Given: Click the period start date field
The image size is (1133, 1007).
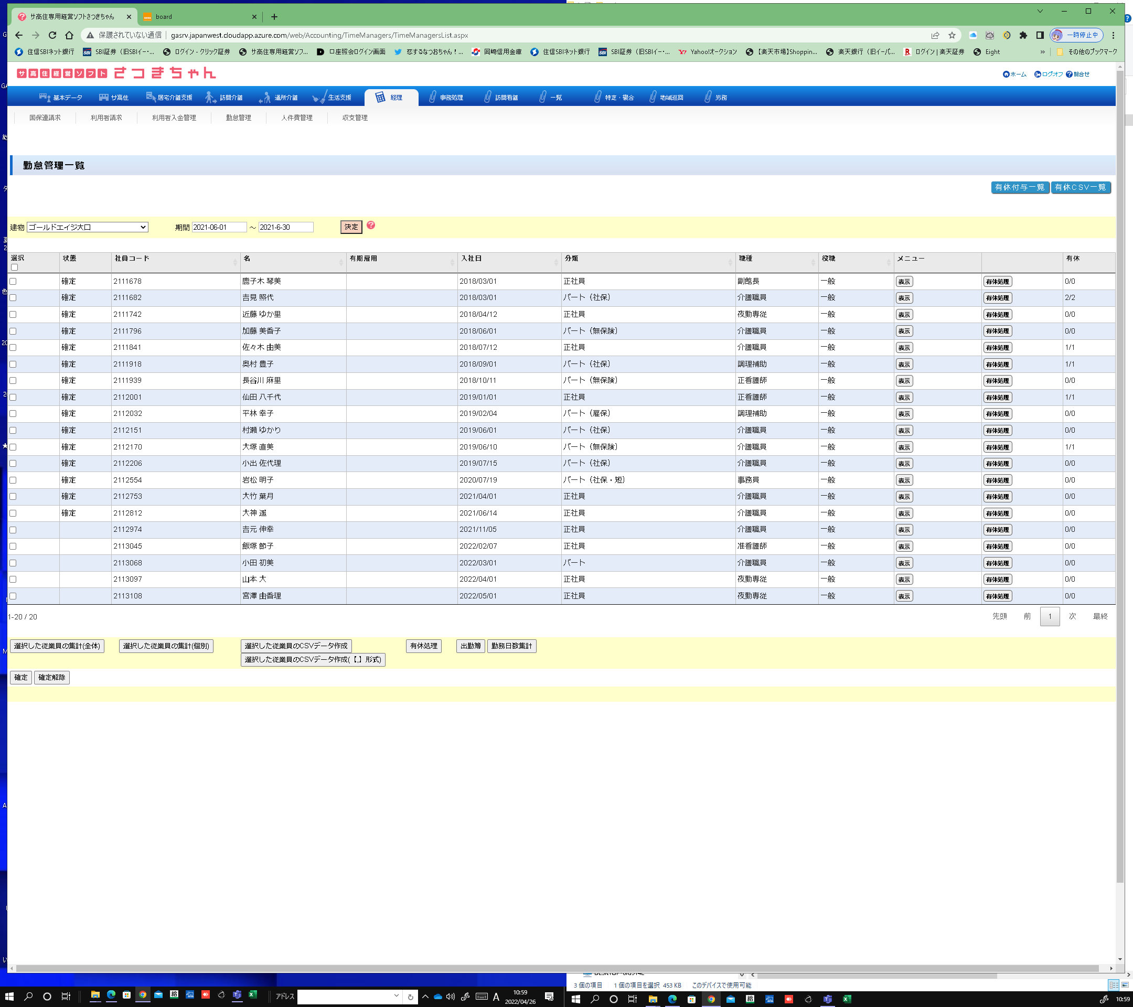Looking at the screenshot, I should tap(218, 227).
